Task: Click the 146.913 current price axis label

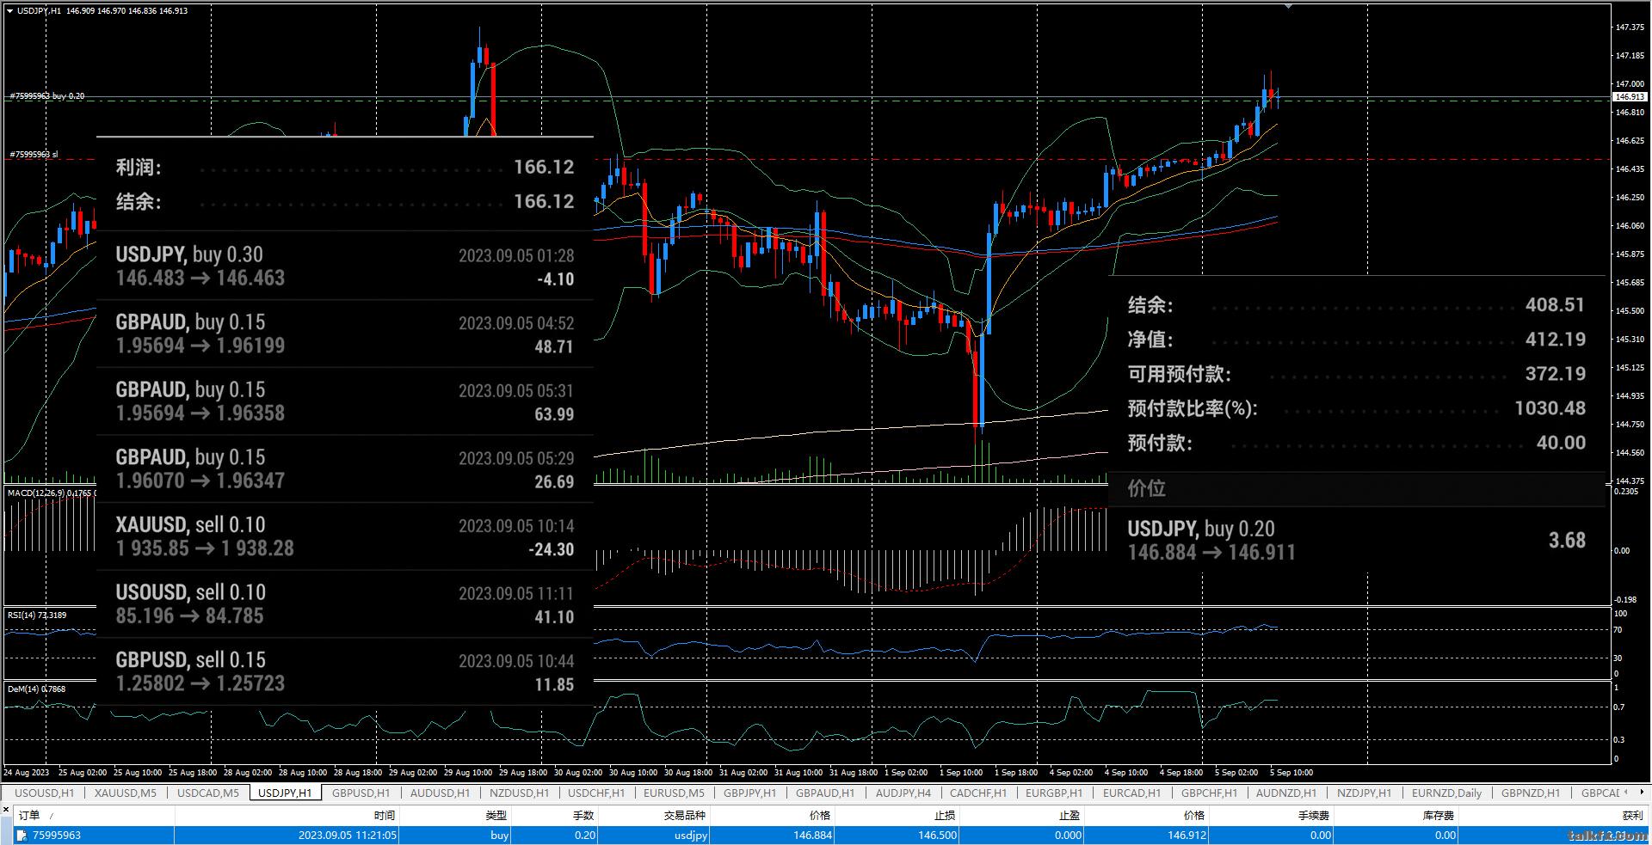Action: pos(1631,97)
